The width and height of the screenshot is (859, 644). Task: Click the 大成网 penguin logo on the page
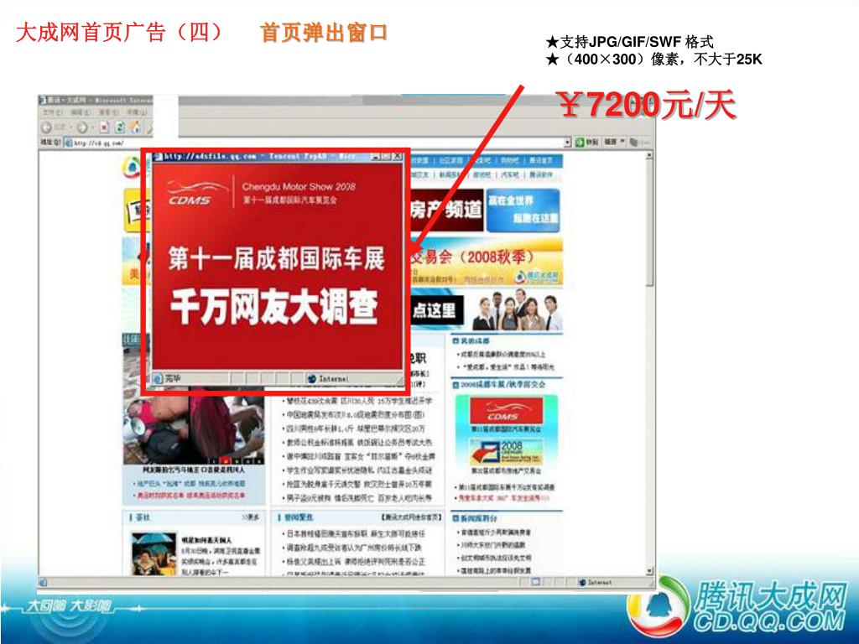(x=132, y=168)
